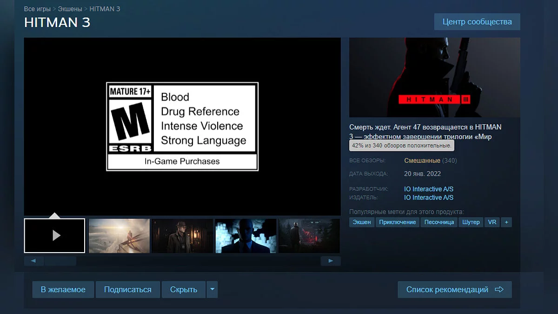Select the red foggy forest screenshot thumbnail
The height and width of the screenshot is (314, 558).
(309, 235)
